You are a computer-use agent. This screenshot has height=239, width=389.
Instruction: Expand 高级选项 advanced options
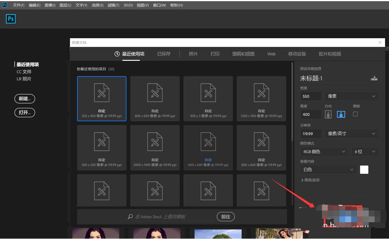tap(311, 180)
